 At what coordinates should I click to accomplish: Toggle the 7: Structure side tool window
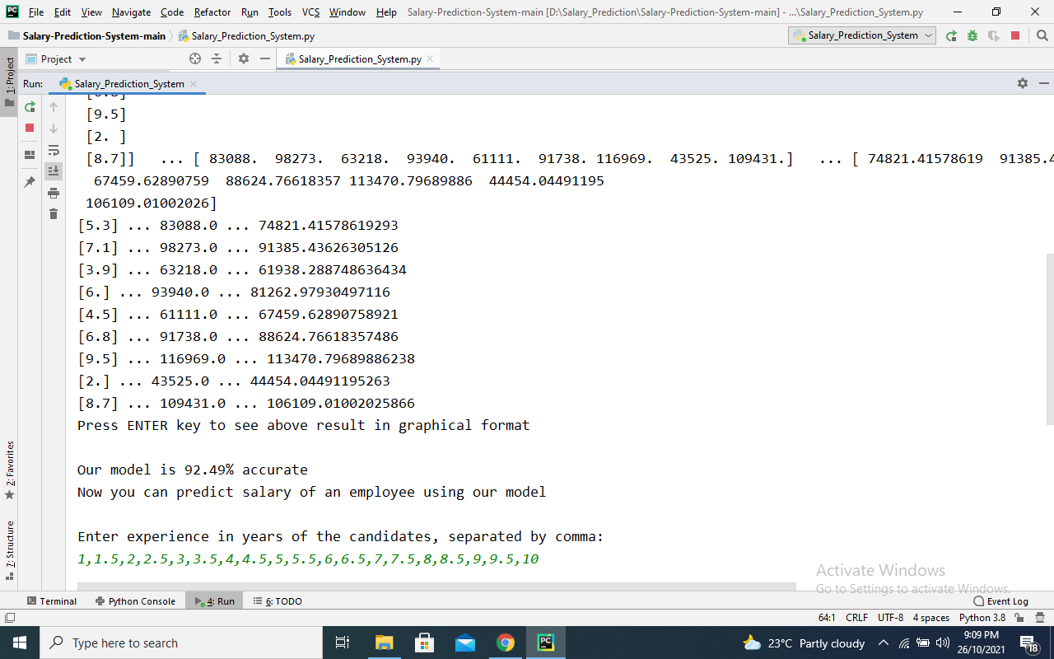point(9,550)
